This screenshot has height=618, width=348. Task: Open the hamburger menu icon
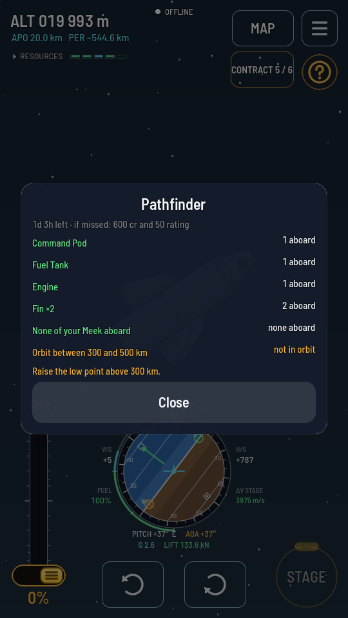319,28
